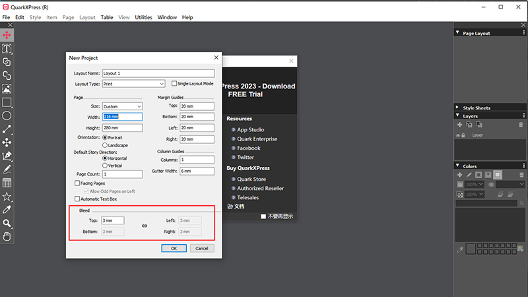Viewport: 528px width, 297px height.
Task: Open the page Size dropdown
Action: click(x=122, y=106)
